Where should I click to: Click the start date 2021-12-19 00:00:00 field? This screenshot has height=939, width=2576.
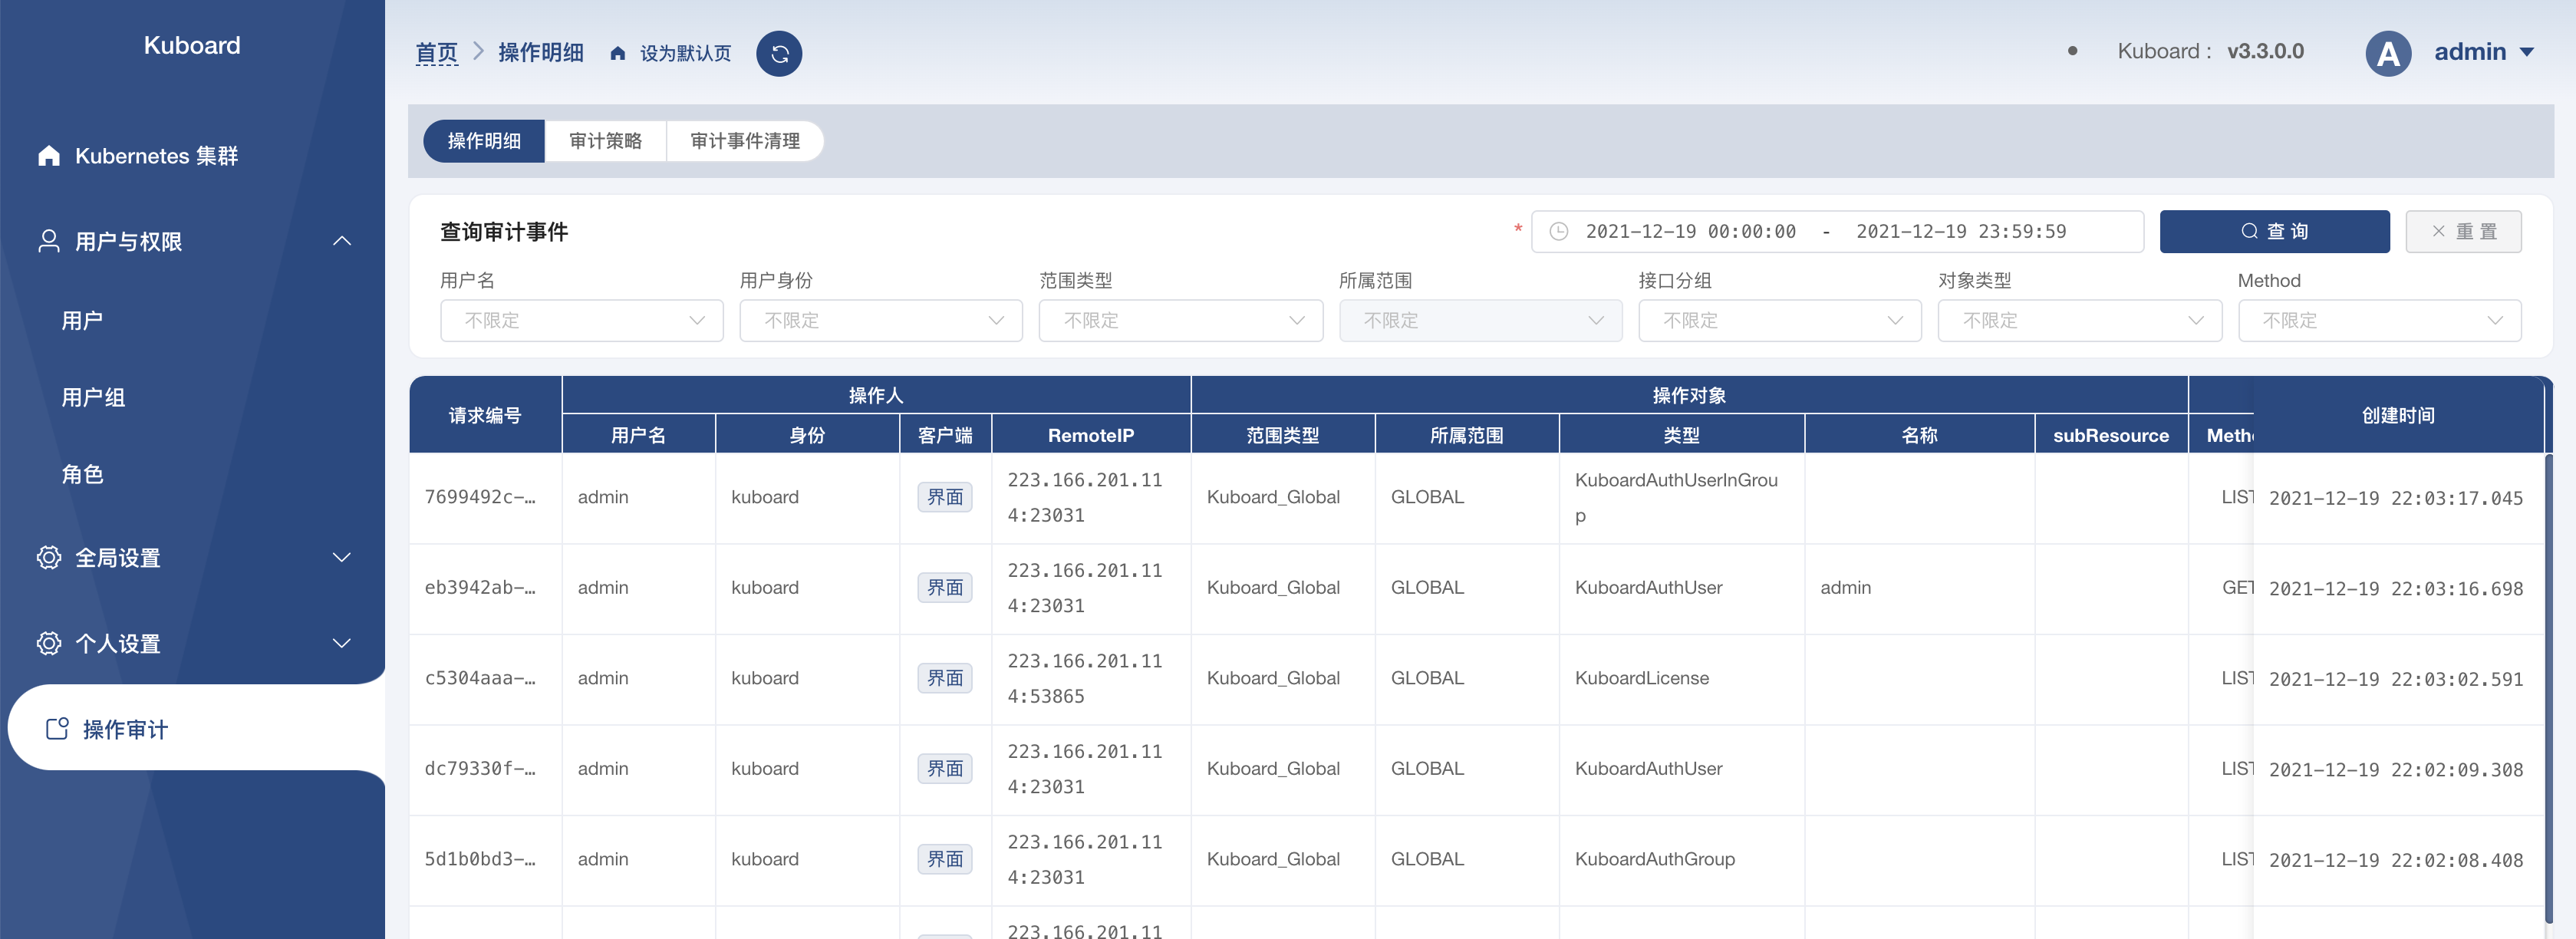pyautogui.click(x=1690, y=231)
